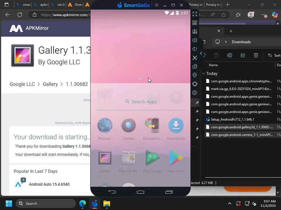
Task: Open Gallery app in emulator drawer
Action: tap(105, 162)
